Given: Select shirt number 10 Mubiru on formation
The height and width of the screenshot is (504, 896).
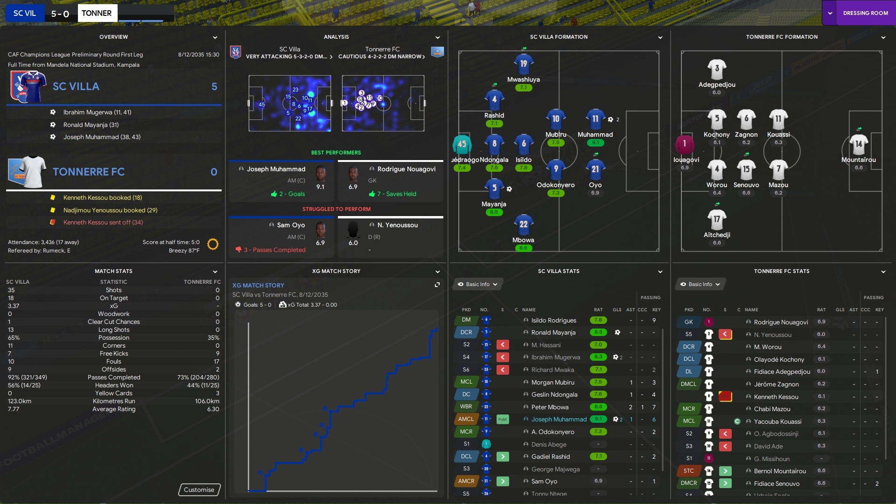Looking at the screenshot, I should coord(556,119).
